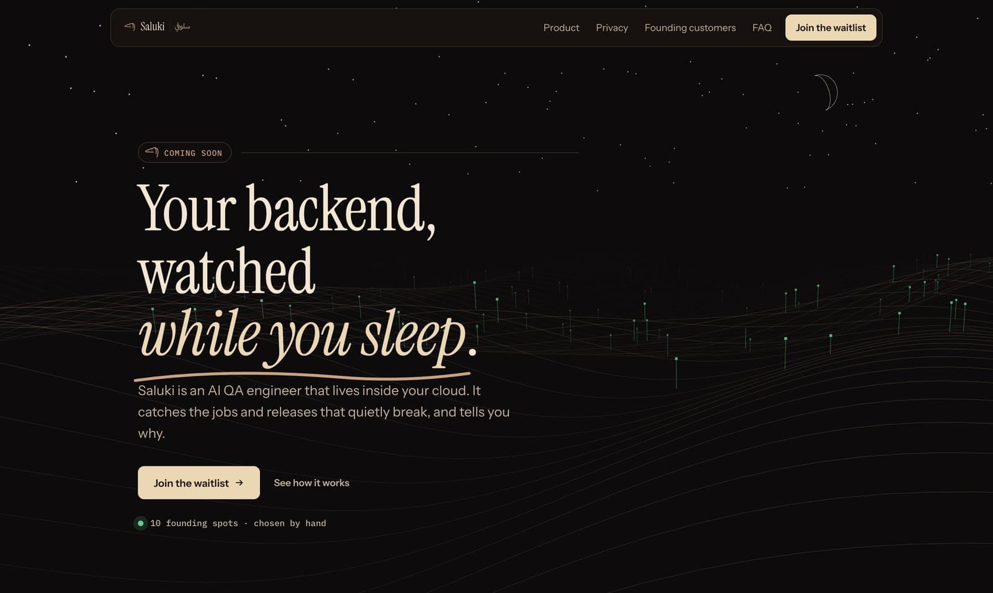This screenshot has width=993, height=593.
Task: Click the navbar Join the waitlist button
Action: (x=830, y=28)
